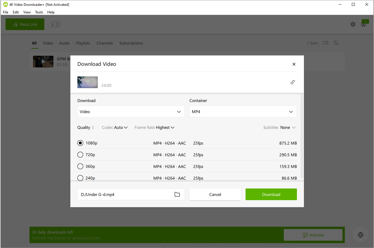Click the 30 daily downloads left text
This screenshot has width=374, height=248.
(52, 232)
